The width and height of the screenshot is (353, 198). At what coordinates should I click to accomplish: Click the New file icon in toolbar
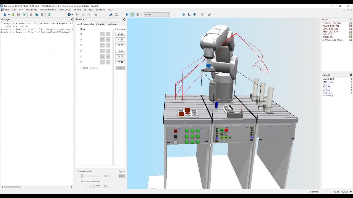(5, 15)
